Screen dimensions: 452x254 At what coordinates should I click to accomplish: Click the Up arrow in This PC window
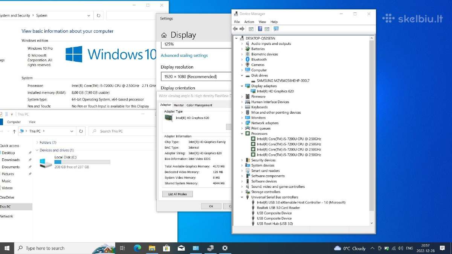(14, 131)
